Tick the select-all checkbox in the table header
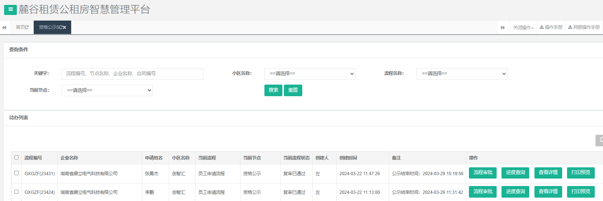The height and width of the screenshot is (201, 603). point(16,158)
